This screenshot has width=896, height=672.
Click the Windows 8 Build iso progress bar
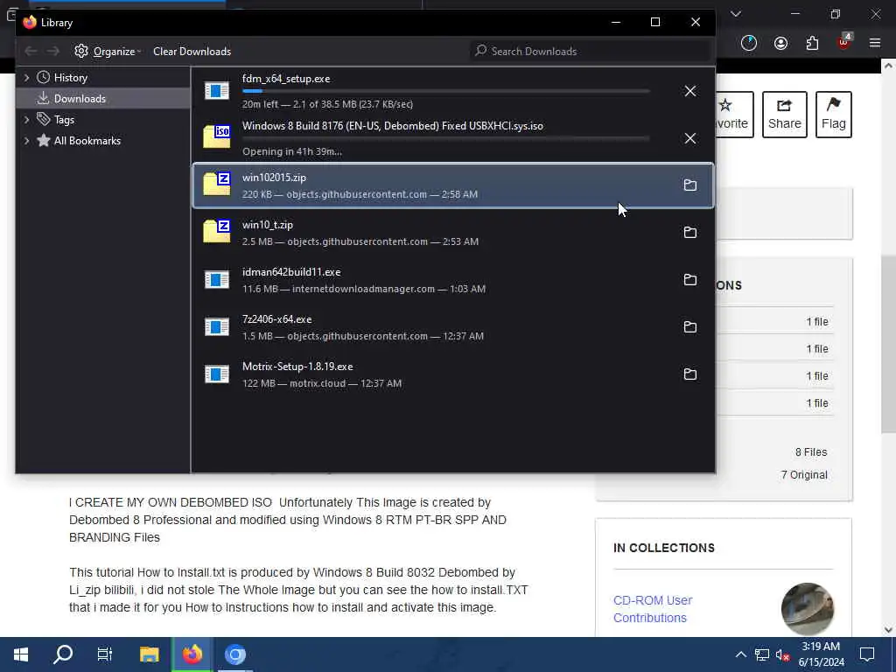click(445, 138)
